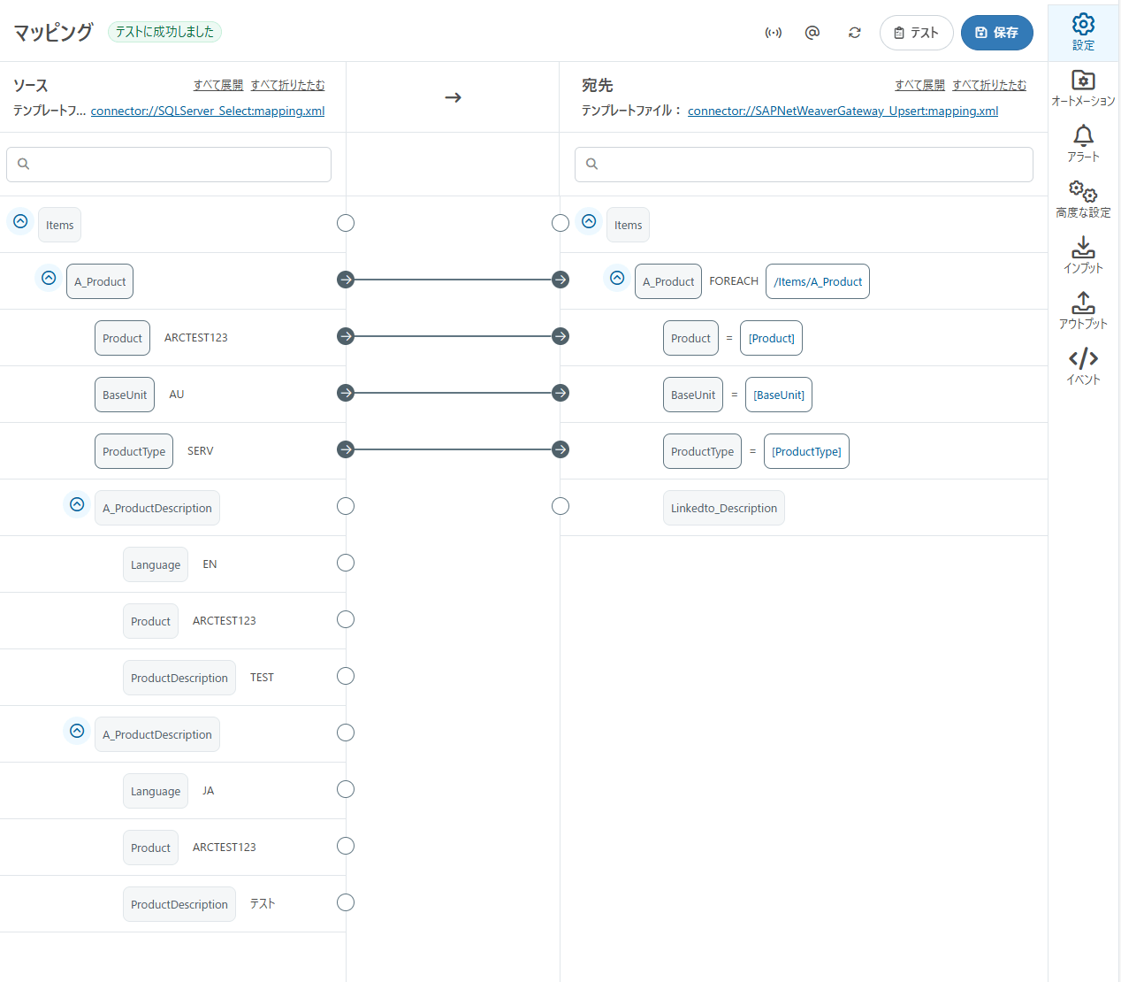Collapse source A_Product node
This screenshot has width=1121, height=982.
point(49,278)
